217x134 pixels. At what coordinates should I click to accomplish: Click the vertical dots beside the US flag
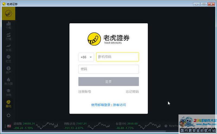[x=5, y=126]
